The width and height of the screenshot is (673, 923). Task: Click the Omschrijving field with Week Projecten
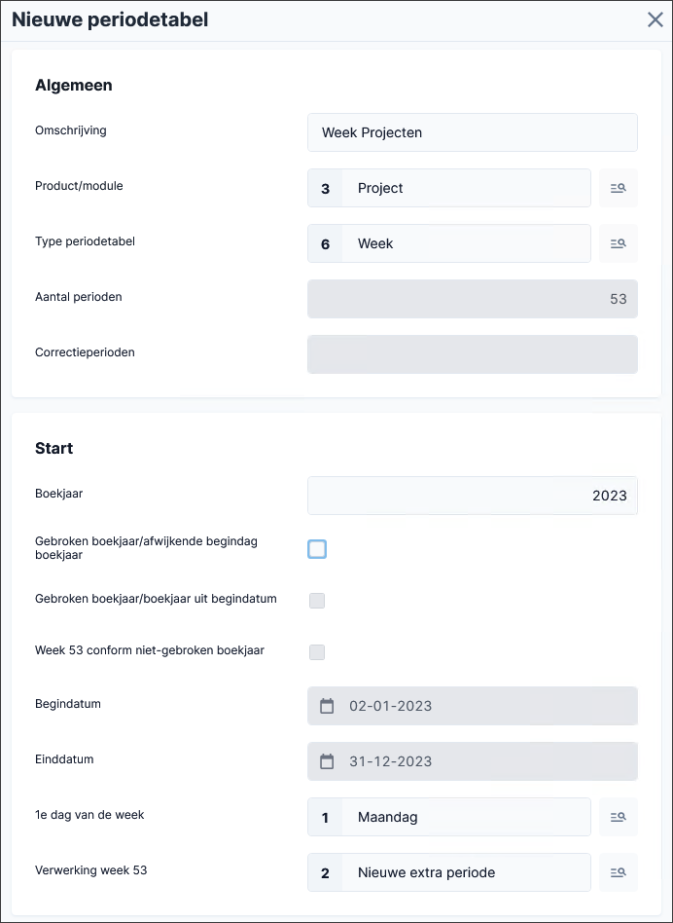point(473,132)
